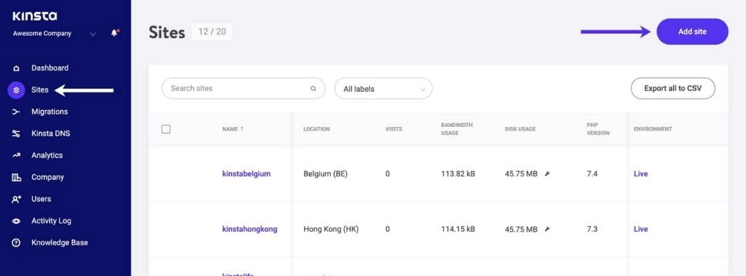Click the Kinsta logo

pos(35,16)
